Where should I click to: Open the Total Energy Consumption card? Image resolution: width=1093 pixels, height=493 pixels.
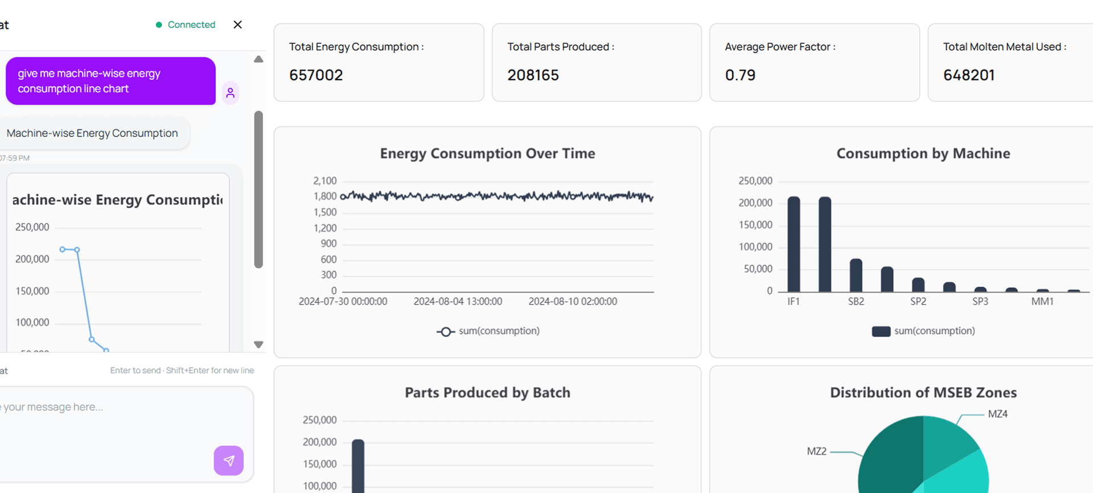tap(379, 63)
